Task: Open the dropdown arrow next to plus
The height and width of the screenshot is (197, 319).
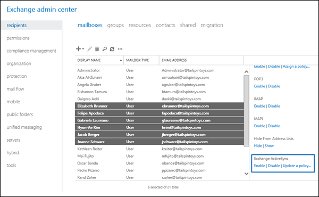Action: tap(83, 49)
